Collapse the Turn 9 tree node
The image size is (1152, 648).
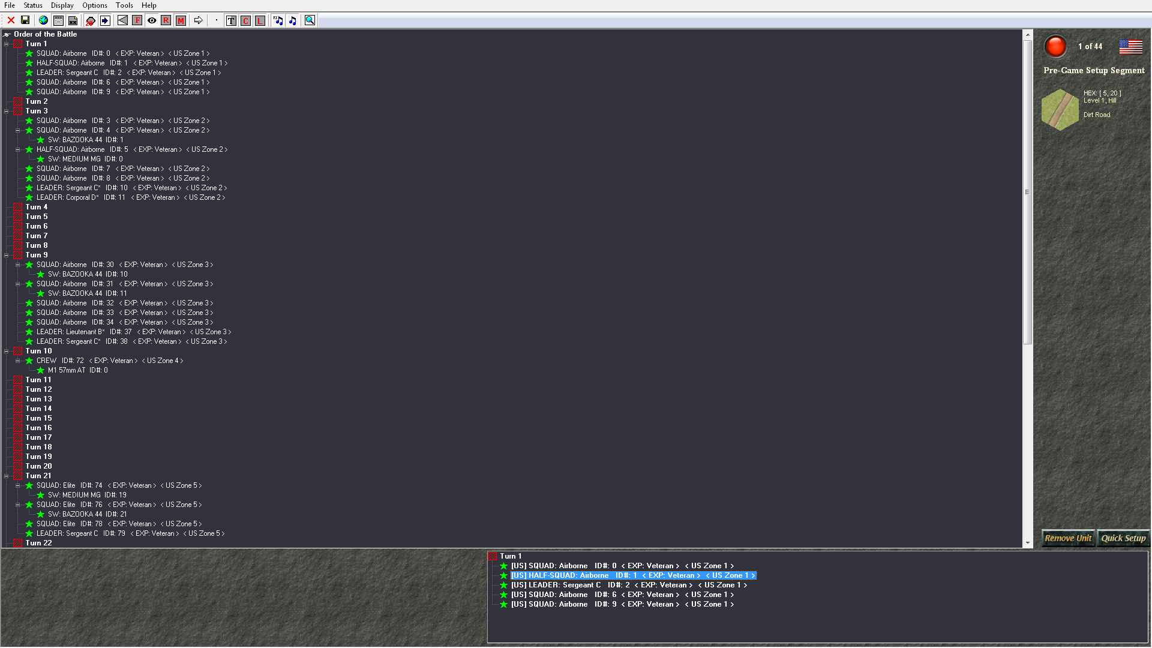[7, 255]
